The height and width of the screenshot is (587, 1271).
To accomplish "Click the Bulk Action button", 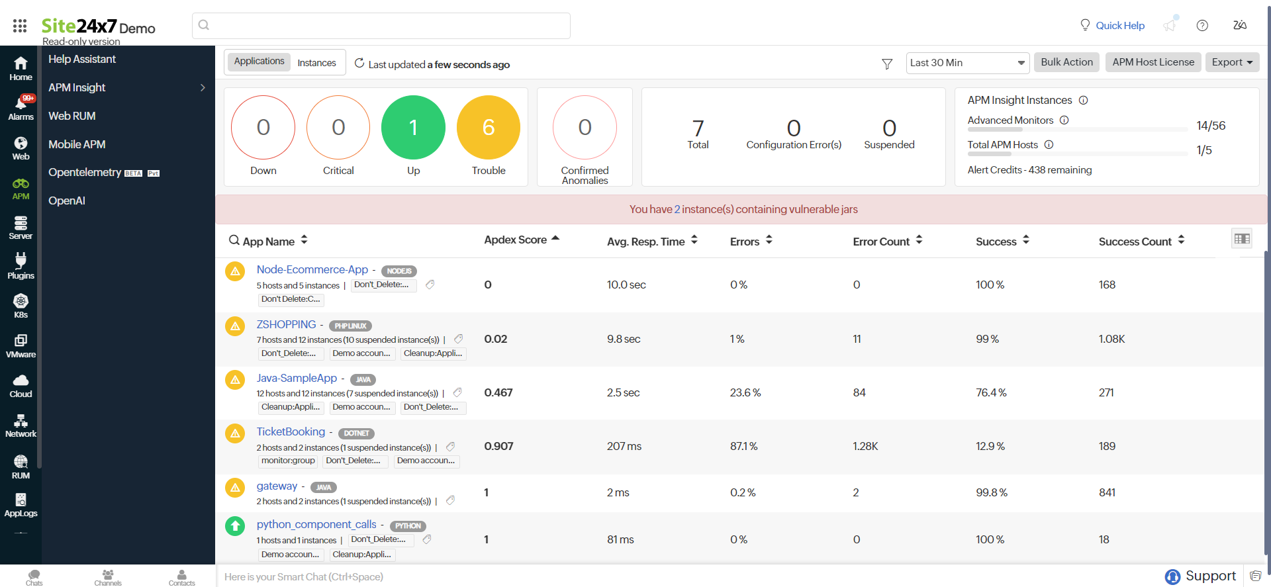I will [1066, 62].
